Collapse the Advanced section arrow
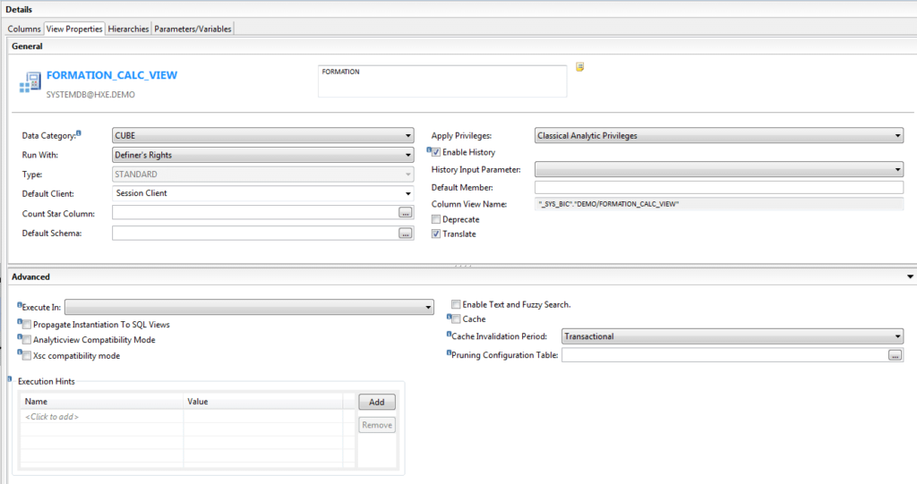 click(x=910, y=276)
